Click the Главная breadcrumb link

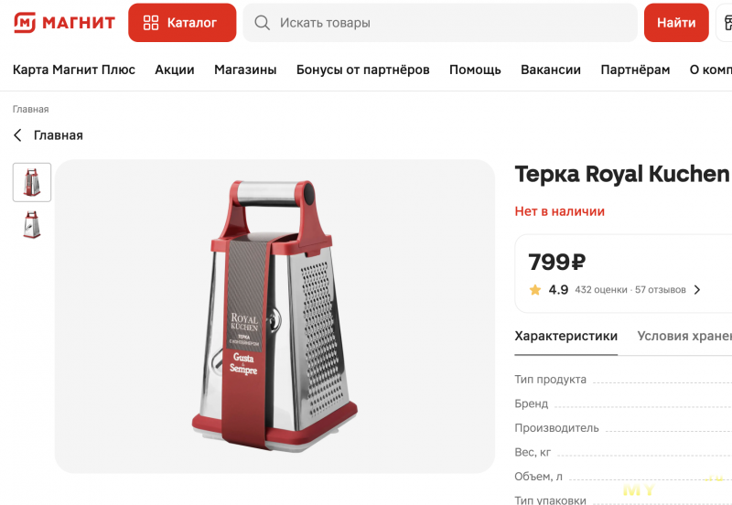(x=31, y=109)
